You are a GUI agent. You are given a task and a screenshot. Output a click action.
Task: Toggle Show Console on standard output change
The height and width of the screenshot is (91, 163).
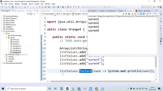coord(141,14)
